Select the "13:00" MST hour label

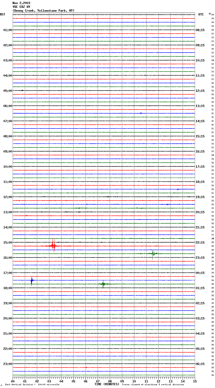point(8,212)
